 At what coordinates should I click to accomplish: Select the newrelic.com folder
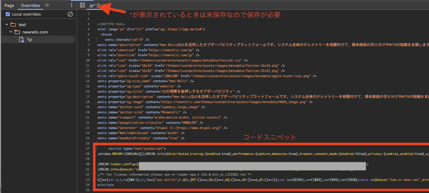[x=35, y=32]
